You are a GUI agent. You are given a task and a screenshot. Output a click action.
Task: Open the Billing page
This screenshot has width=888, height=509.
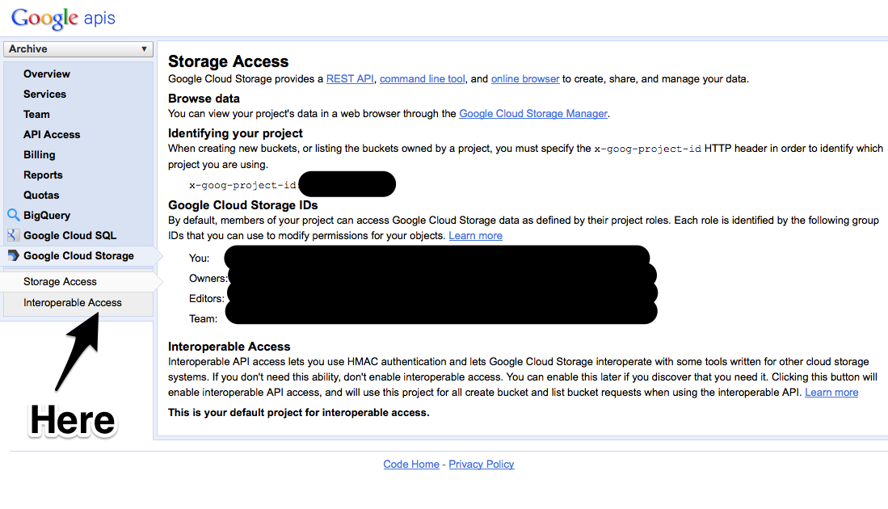(x=39, y=155)
